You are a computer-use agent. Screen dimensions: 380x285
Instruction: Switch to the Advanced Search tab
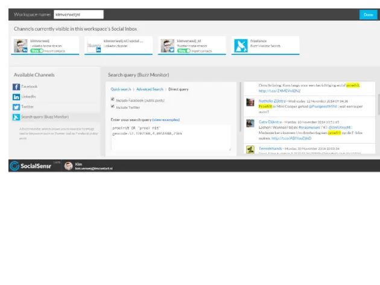(150, 89)
